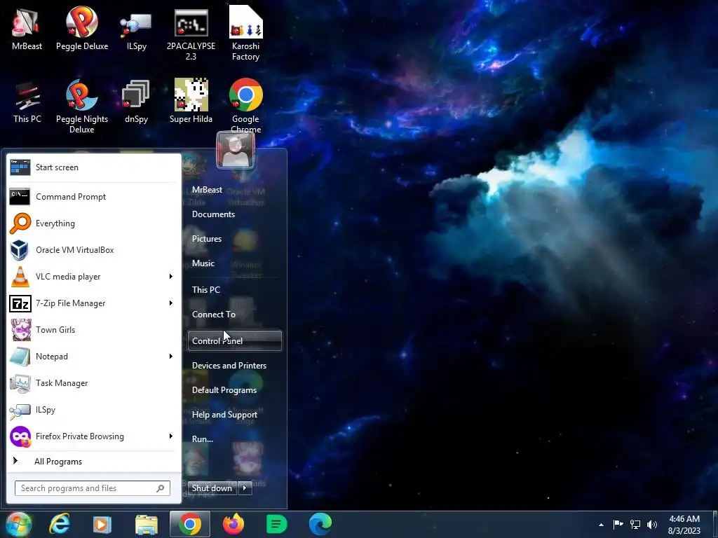Viewport: 718px width, 538px height.
Task: Expand Notepad jump list arrow
Action: point(171,357)
